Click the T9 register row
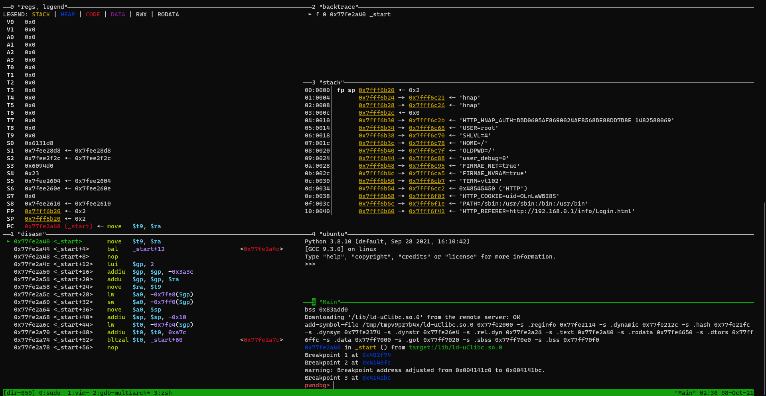Screen dimensions: 766x396 point(21,135)
